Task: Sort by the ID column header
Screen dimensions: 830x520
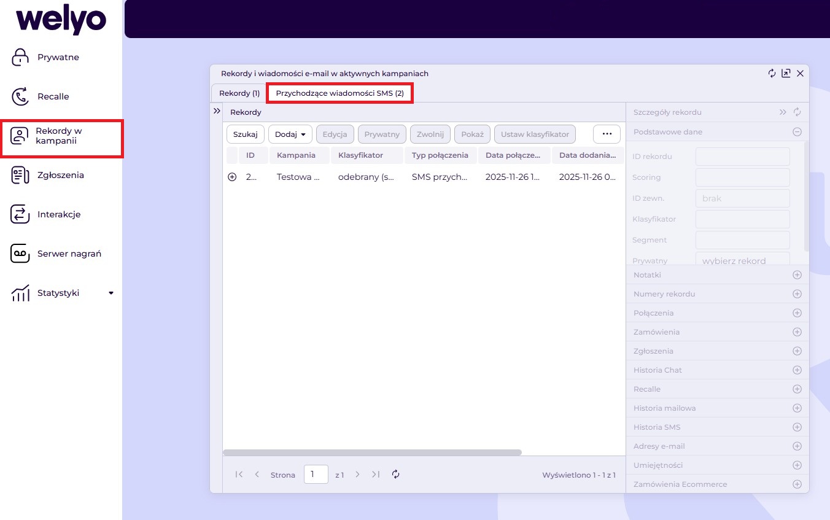Action: coord(254,155)
